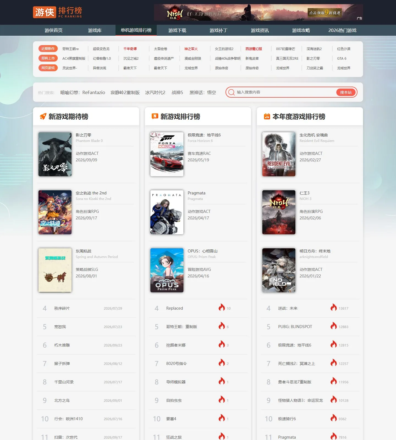396x440 pixels.
Task: Click the 即将上市 category button
Action: (x=48, y=58)
